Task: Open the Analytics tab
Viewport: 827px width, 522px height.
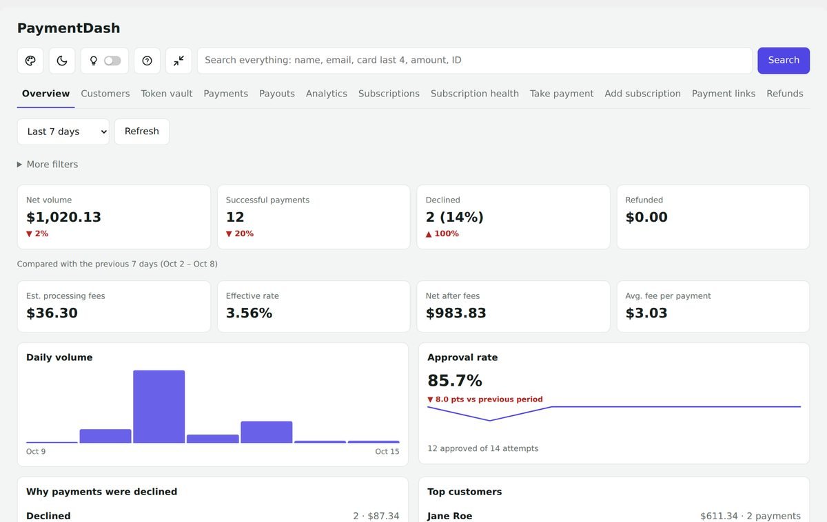Action: (x=327, y=94)
